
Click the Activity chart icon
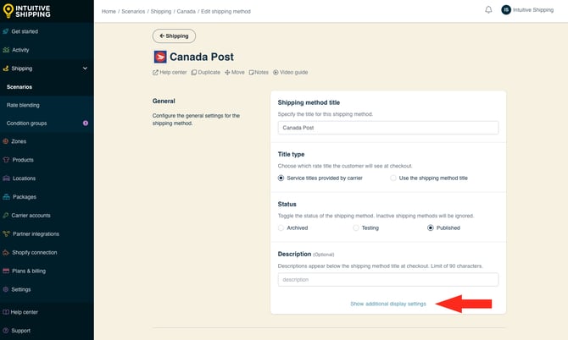[6, 50]
